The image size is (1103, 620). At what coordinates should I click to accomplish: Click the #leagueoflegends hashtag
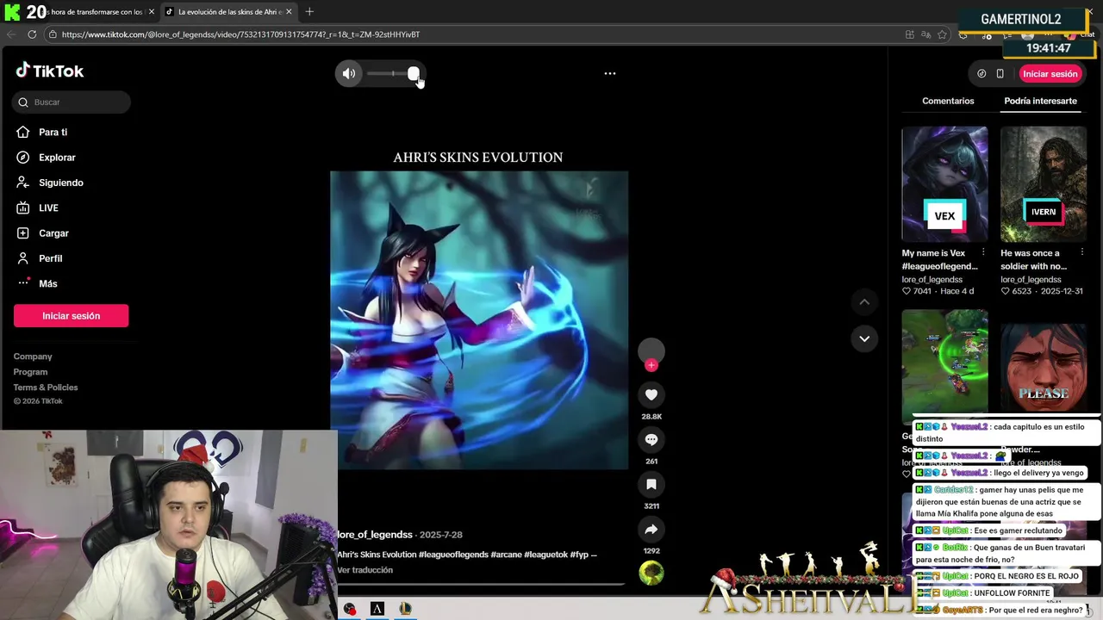click(453, 555)
